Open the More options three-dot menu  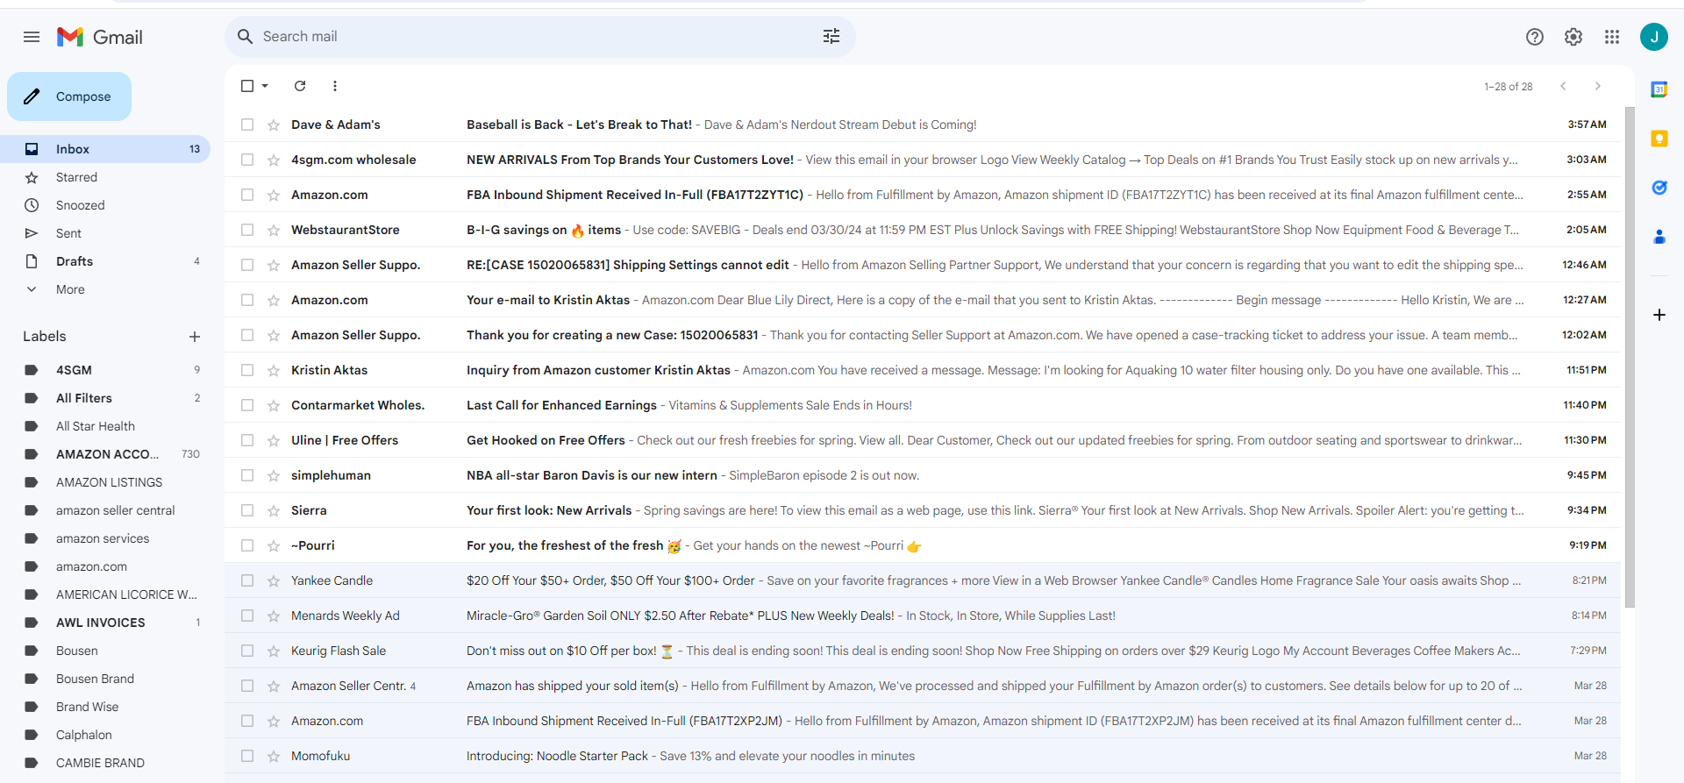tap(335, 86)
